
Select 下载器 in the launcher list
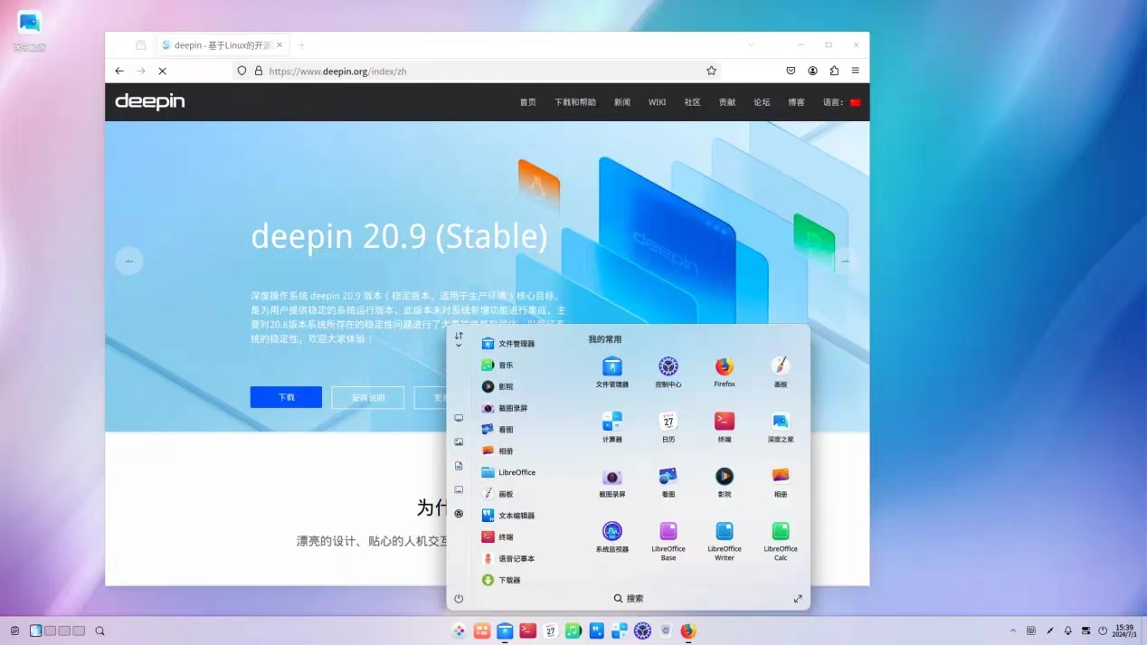coord(501,580)
